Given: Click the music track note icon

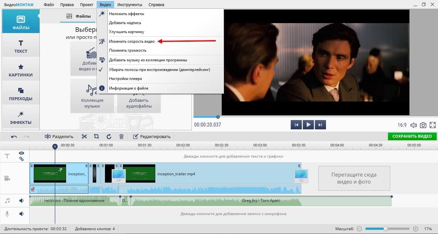Looking at the screenshot, I should point(7,201).
